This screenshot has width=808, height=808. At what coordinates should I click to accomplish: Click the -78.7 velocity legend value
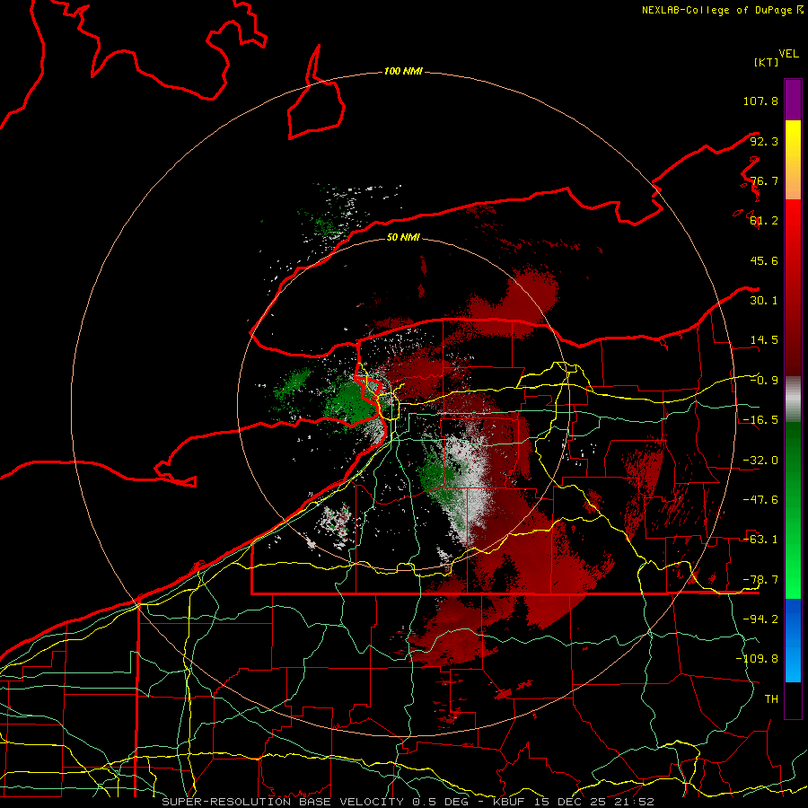pyautogui.click(x=760, y=580)
